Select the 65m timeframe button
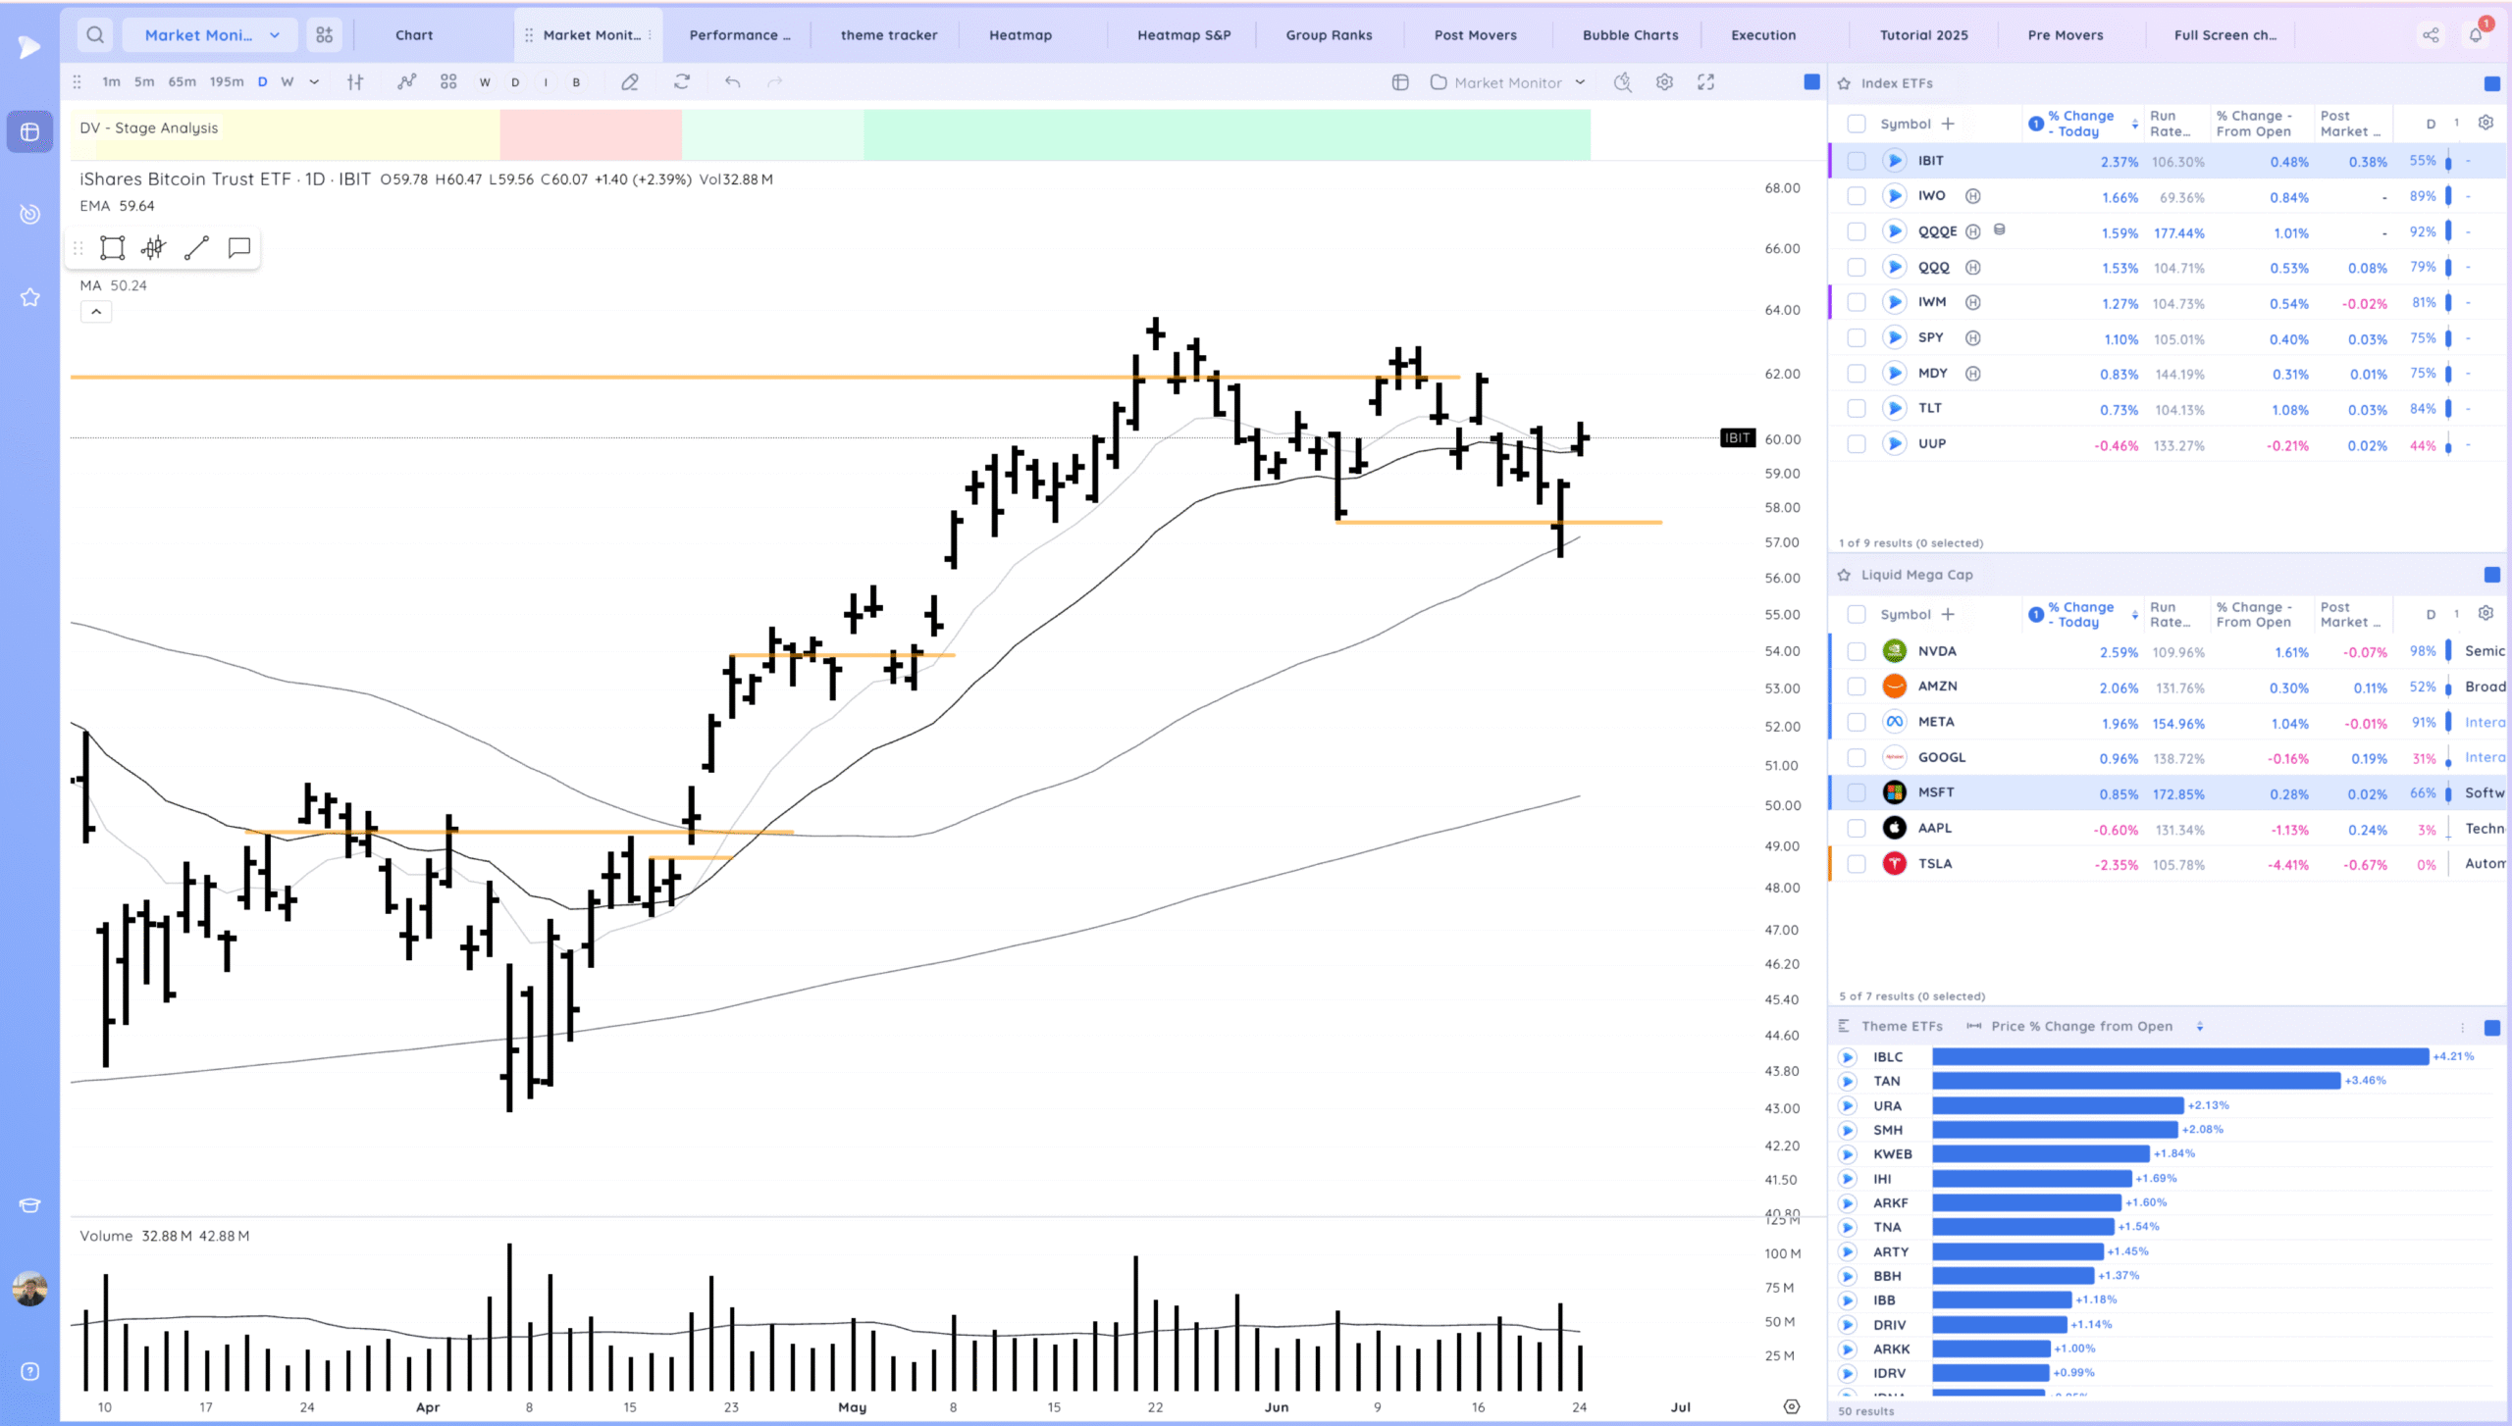 (182, 82)
